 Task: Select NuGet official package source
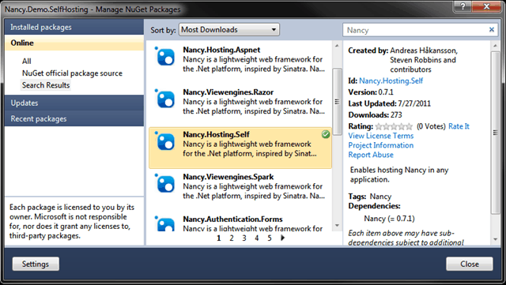tap(72, 73)
